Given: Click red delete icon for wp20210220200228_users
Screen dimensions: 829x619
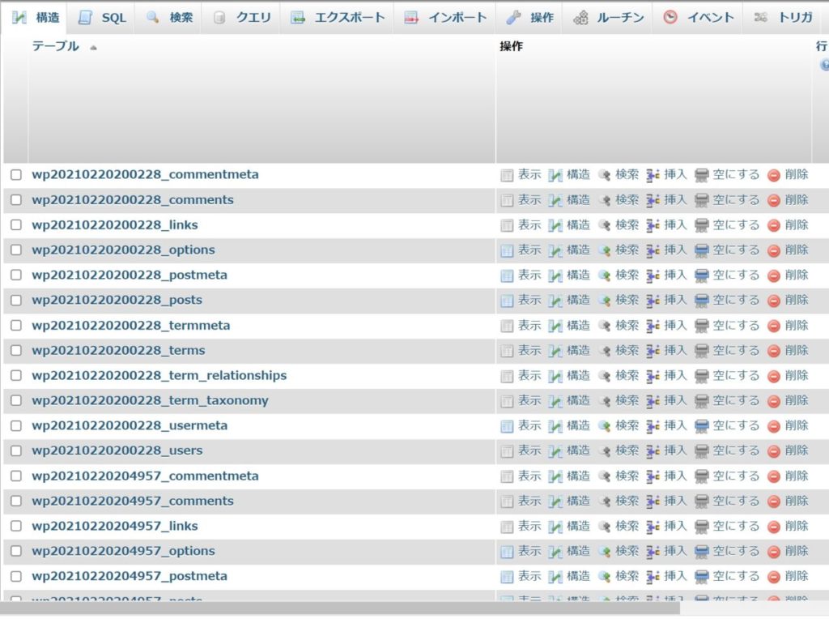Looking at the screenshot, I should click(774, 451).
